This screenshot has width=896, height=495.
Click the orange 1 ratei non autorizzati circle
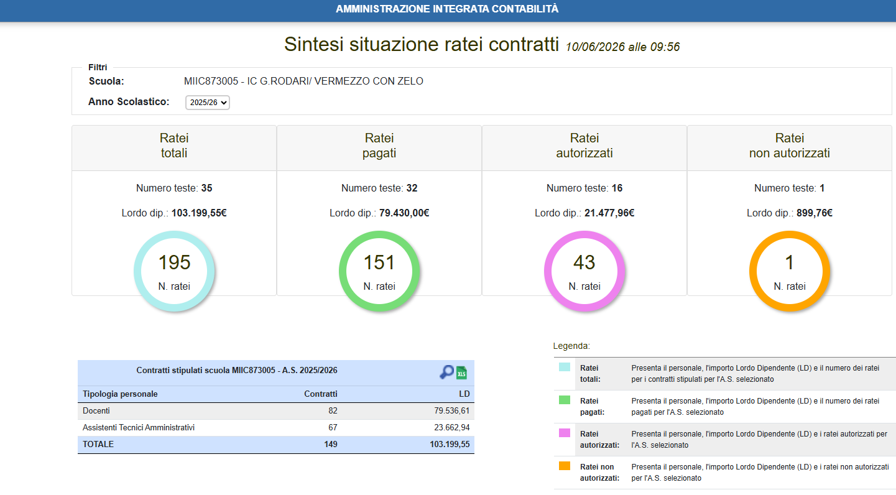coord(790,271)
